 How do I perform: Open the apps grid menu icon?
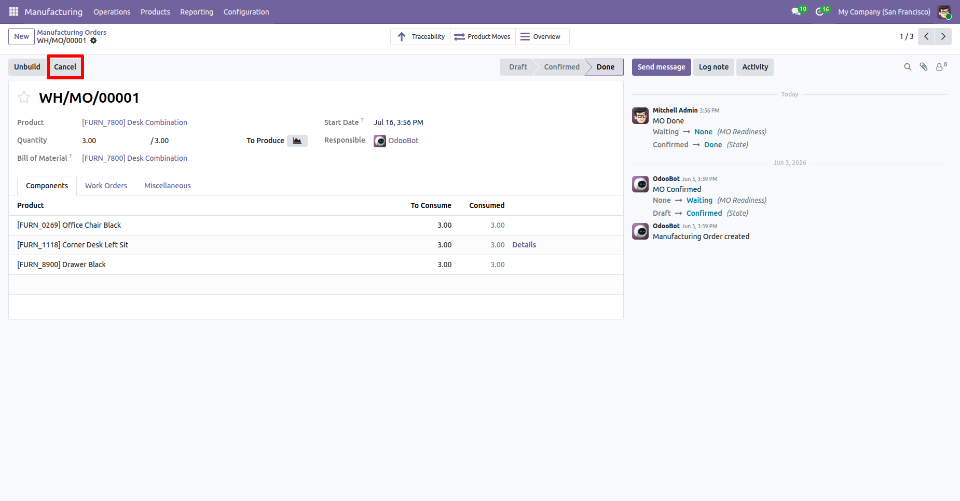(13, 11)
